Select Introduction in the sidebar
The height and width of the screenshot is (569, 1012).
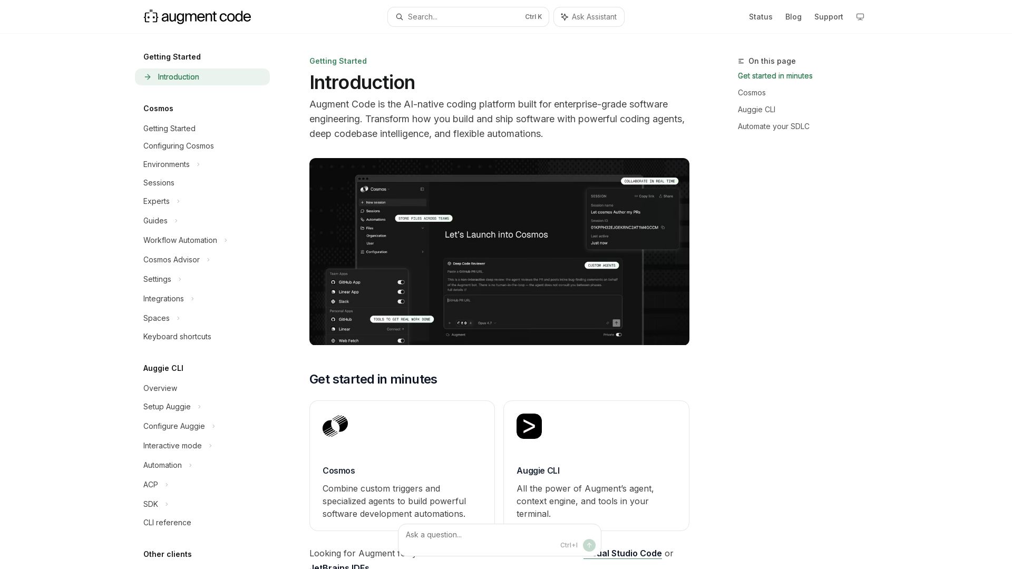point(202,77)
